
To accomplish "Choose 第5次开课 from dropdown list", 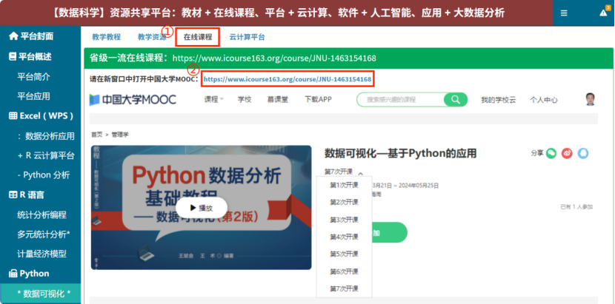I will [x=344, y=254].
